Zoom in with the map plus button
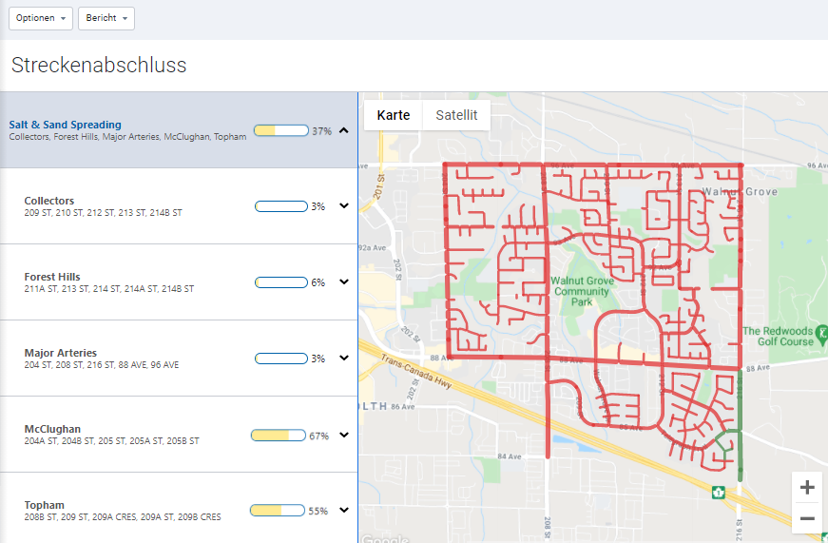The image size is (828, 543). tap(807, 488)
